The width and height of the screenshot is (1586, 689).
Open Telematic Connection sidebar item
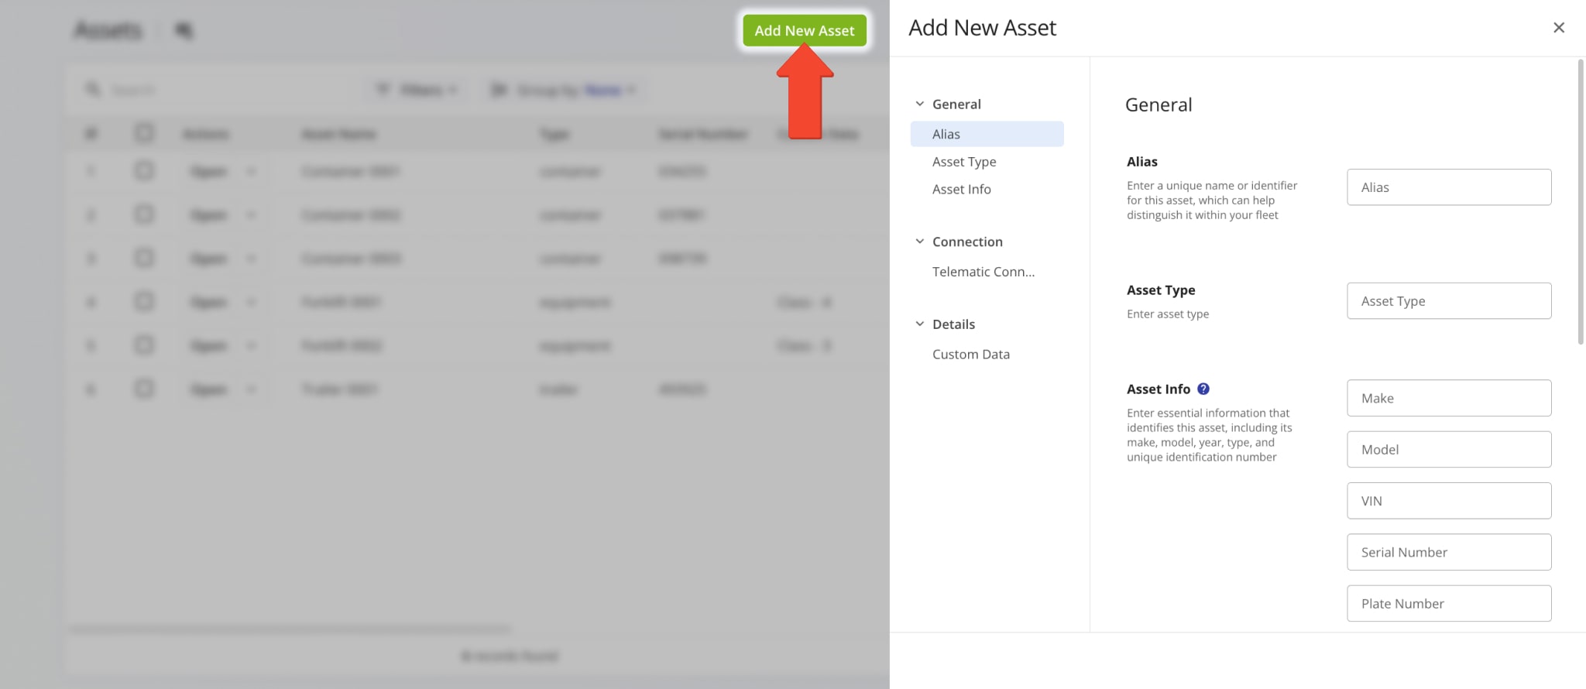coord(983,272)
